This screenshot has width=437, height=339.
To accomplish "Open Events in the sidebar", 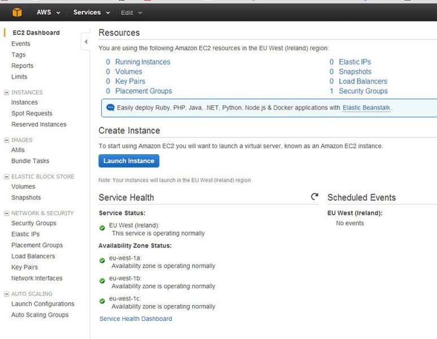I will [21, 44].
